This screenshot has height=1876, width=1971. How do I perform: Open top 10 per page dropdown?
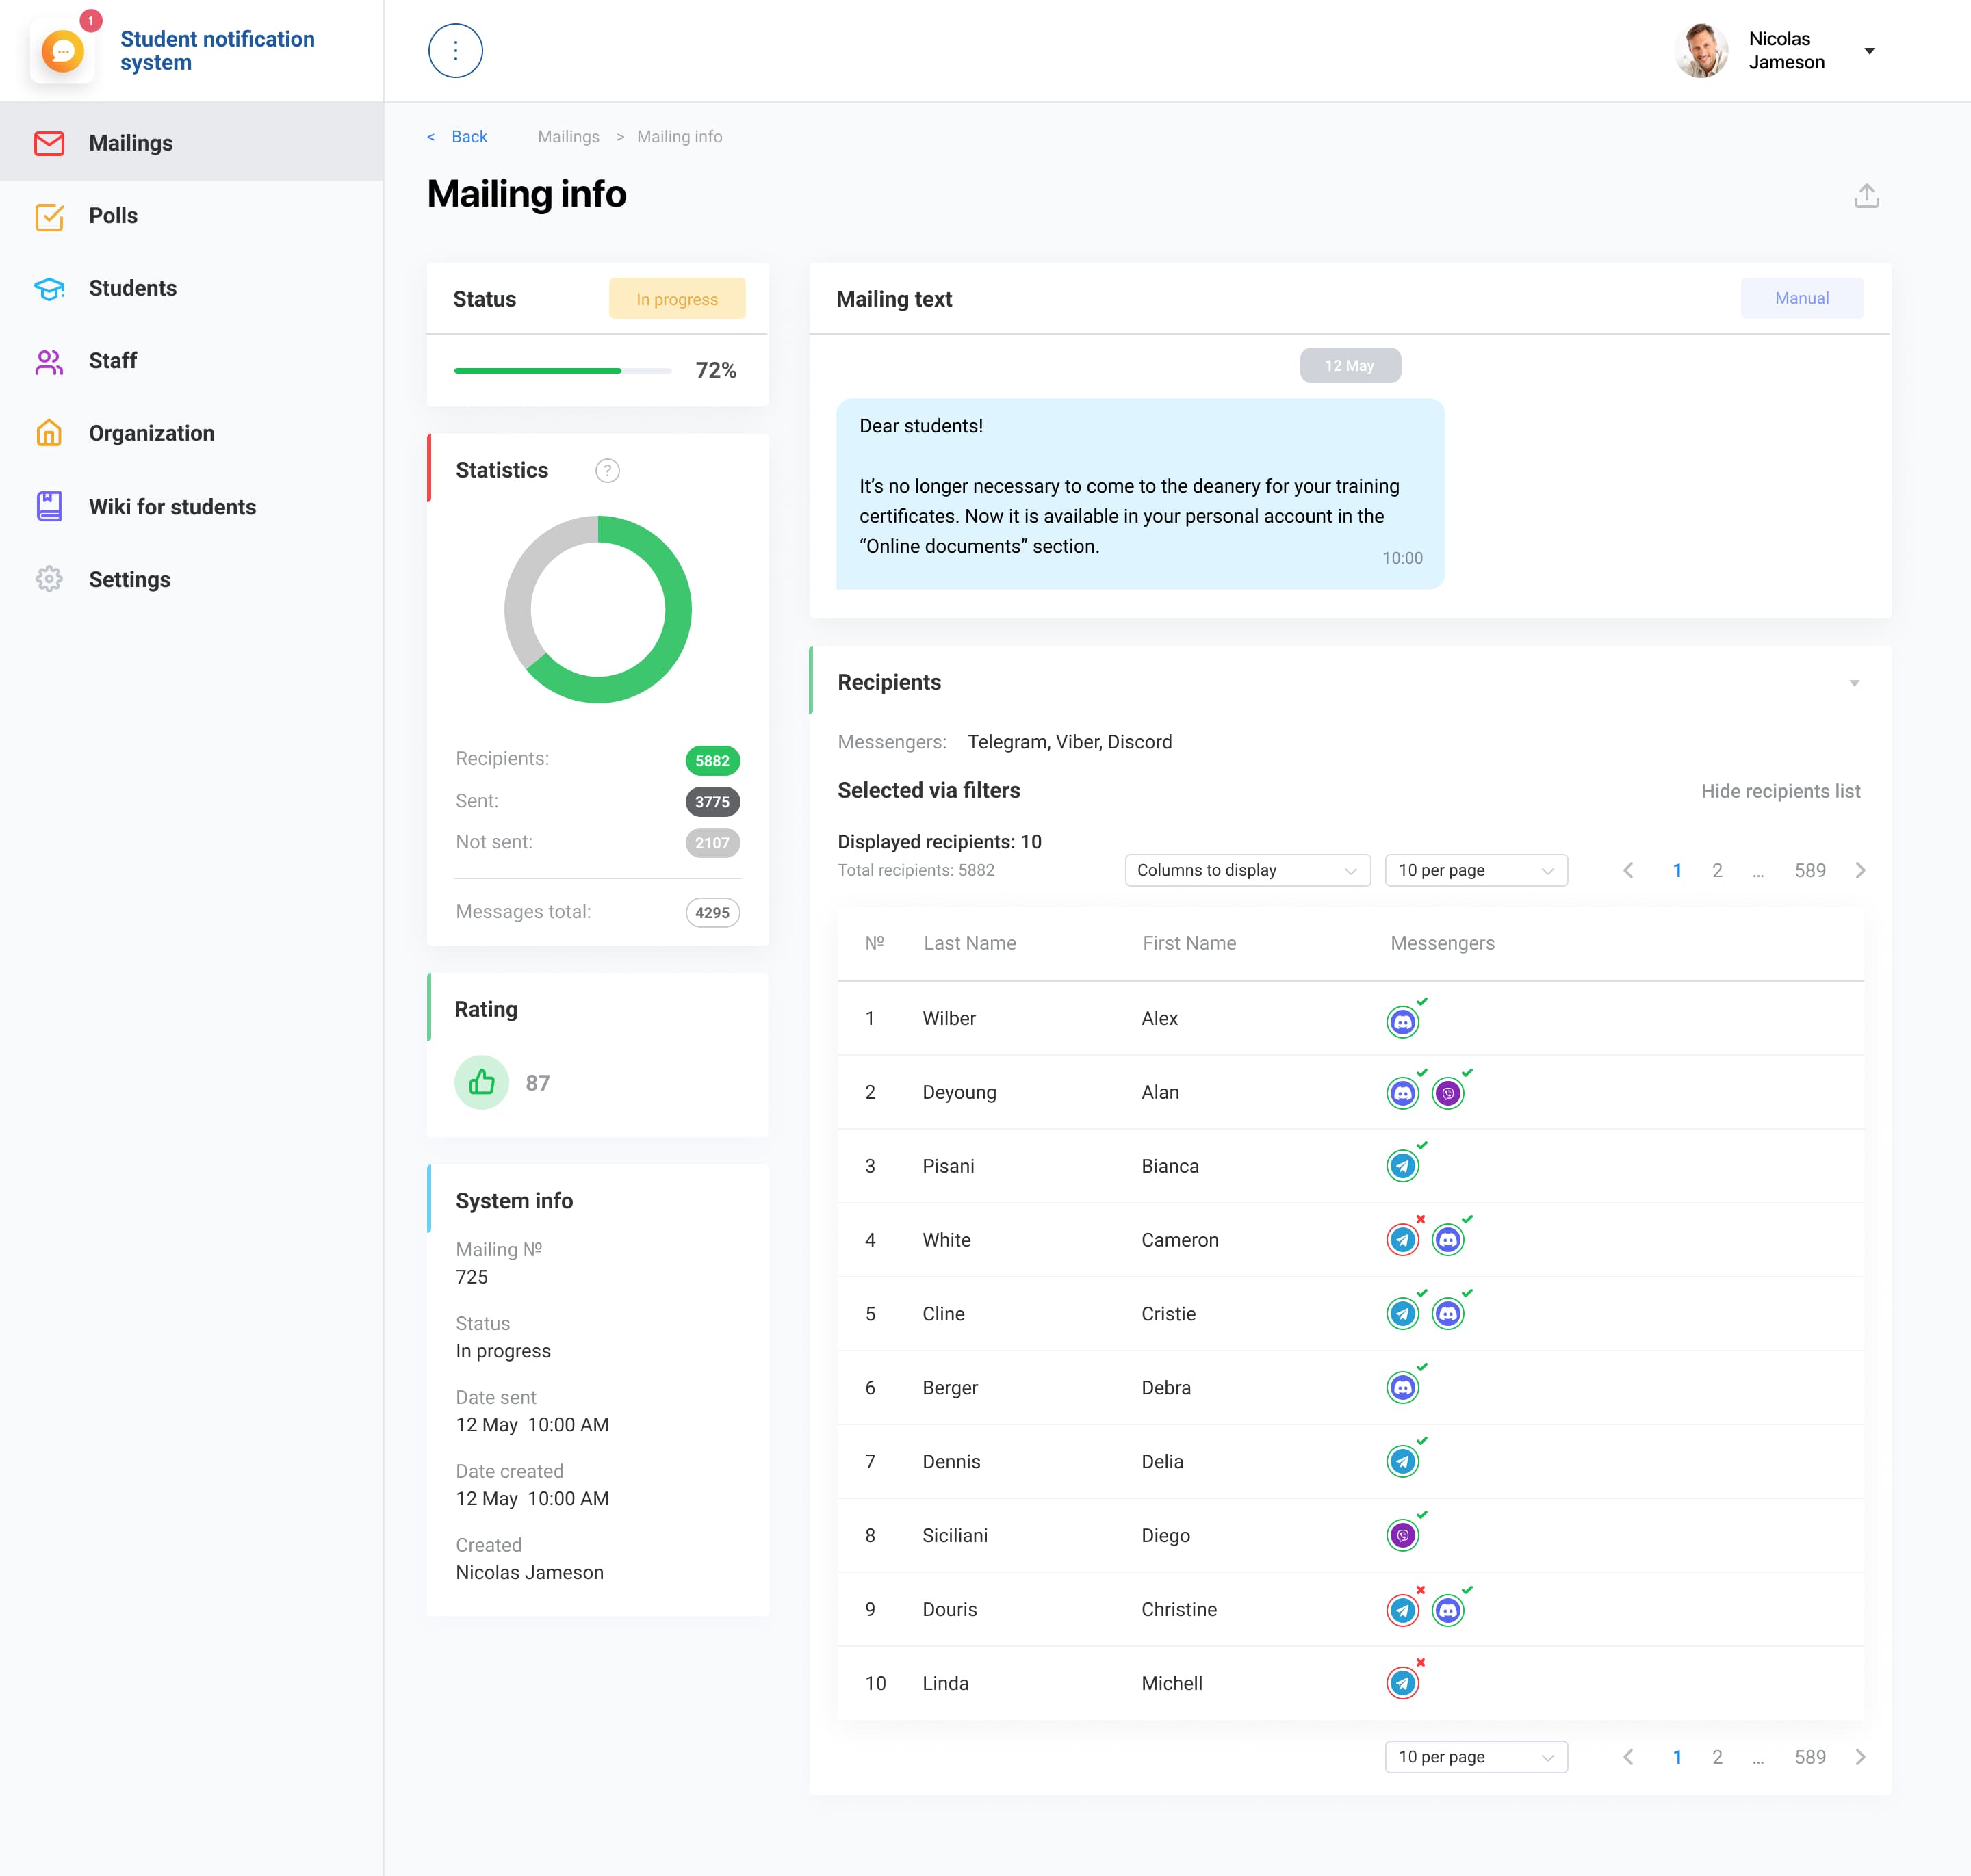[x=1475, y=870]
